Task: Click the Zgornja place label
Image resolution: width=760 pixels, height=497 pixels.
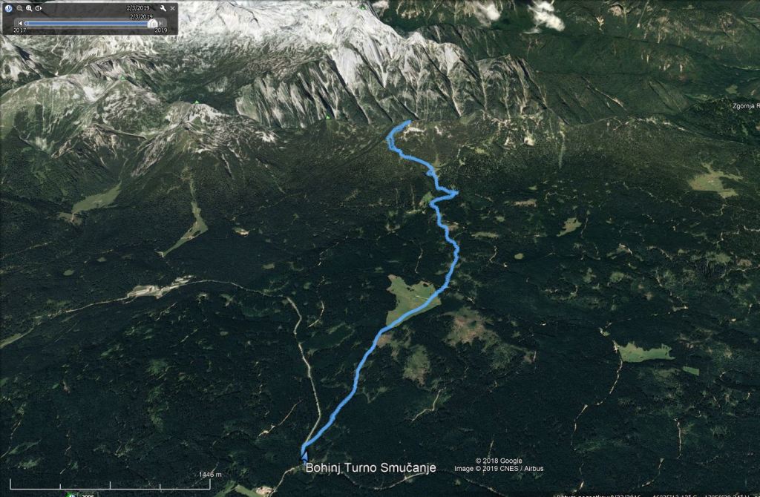Action: coord(745,106)
